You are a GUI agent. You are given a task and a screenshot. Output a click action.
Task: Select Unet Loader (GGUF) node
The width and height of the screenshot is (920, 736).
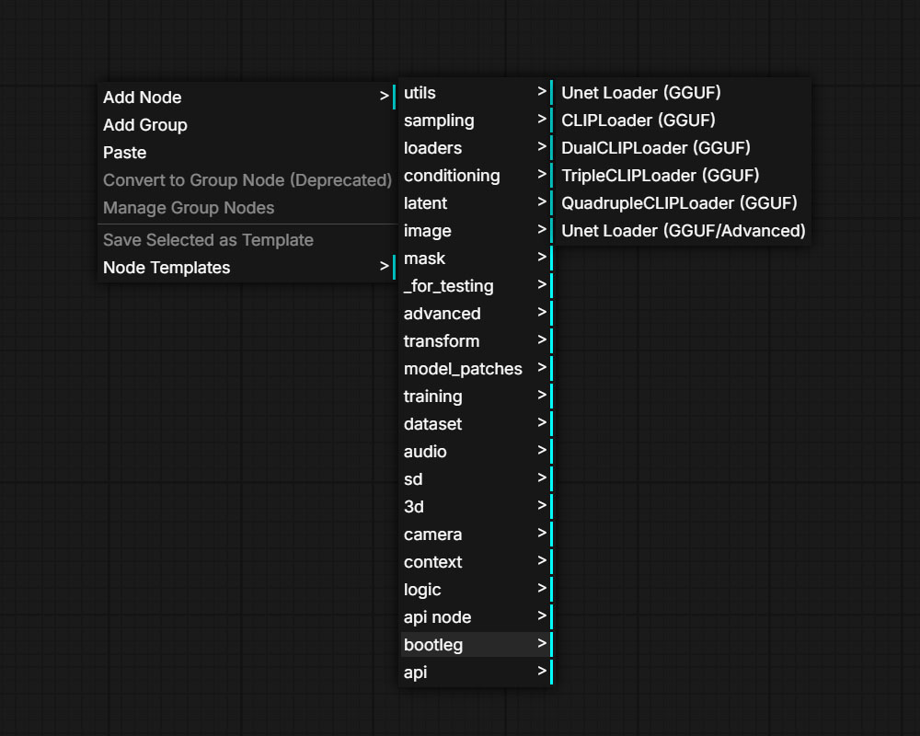point(641,93)
